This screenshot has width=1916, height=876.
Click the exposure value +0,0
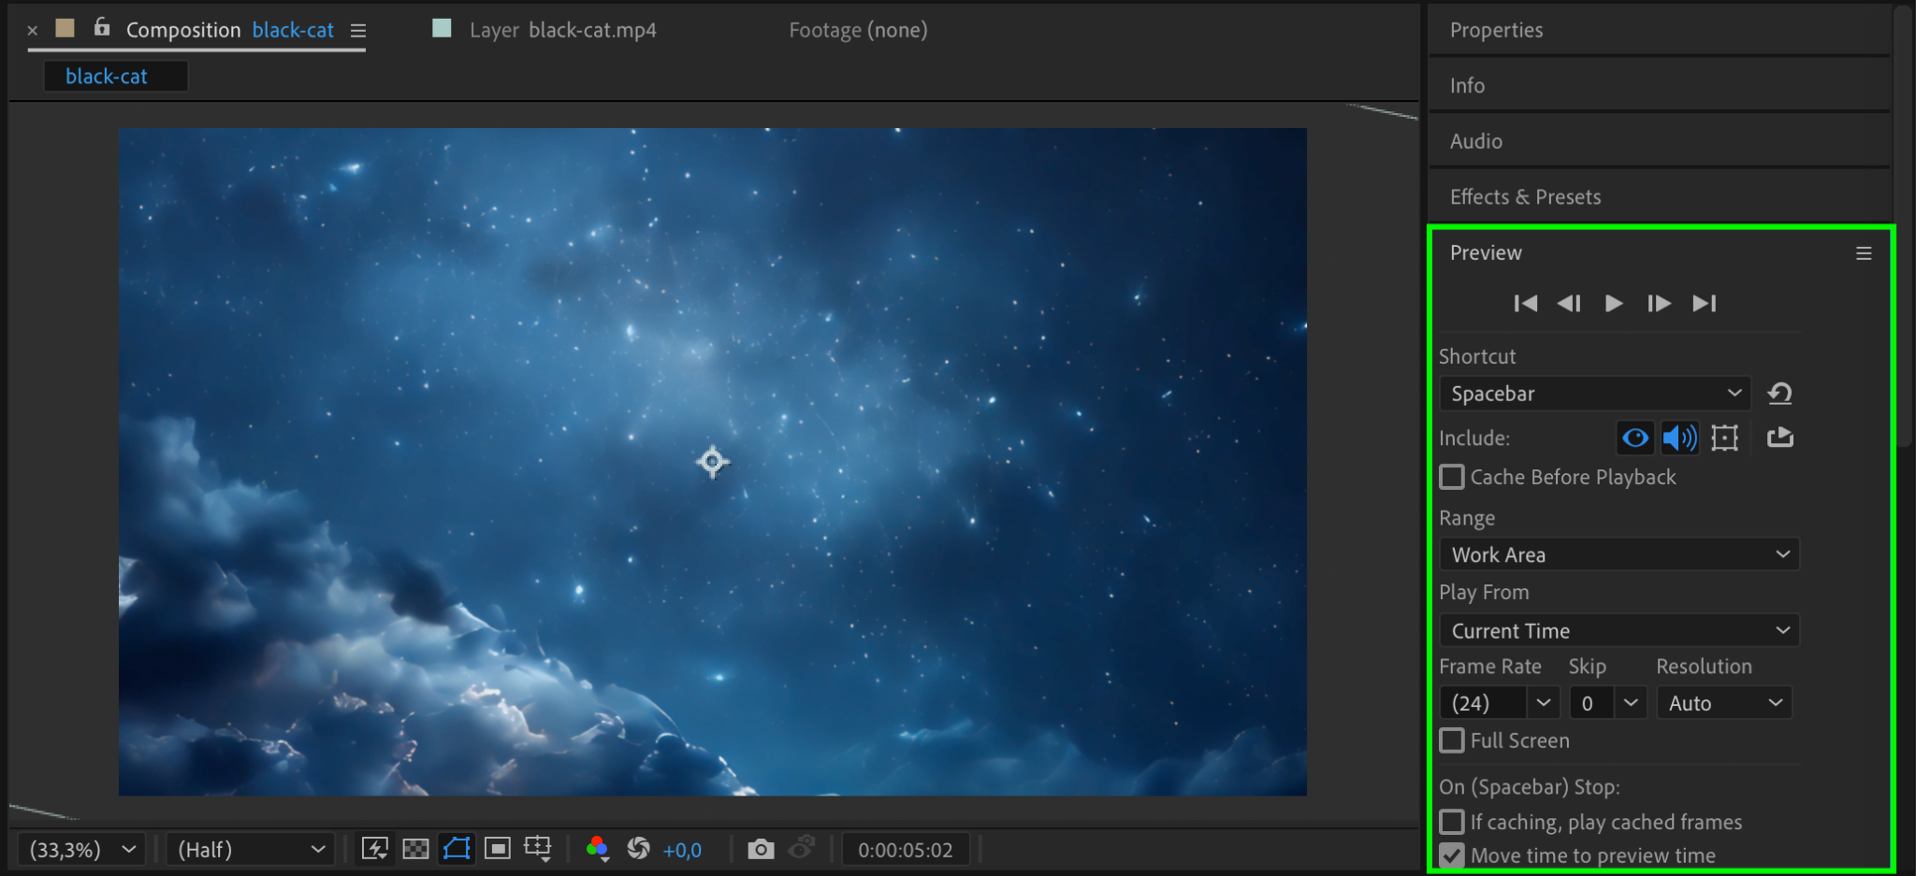[x=682, y=850]
